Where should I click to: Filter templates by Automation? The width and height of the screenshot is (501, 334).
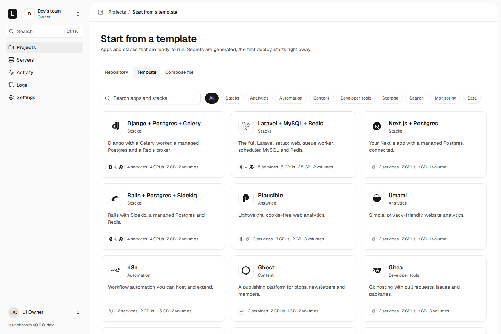tap(291, 98)
